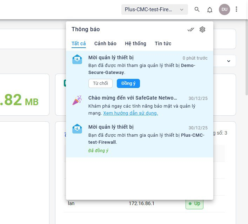Click envelope icon of Demo-Secure-Gateway invitation
Screen dimensions: 248x224
[x=77, y=59]
